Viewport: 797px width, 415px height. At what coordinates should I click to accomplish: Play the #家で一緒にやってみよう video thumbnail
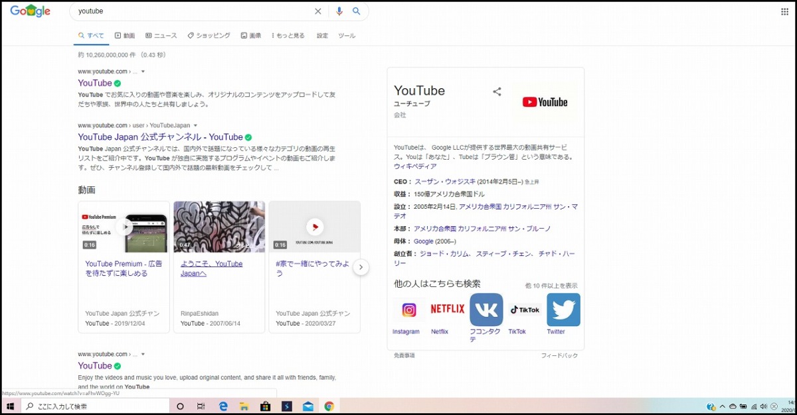pos(315,227)
